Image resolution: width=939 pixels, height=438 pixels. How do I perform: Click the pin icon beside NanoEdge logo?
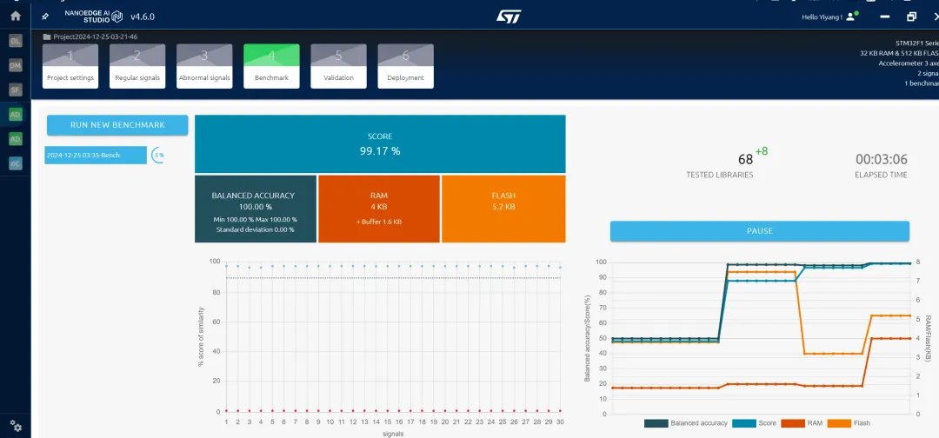[x=45, y=17]
